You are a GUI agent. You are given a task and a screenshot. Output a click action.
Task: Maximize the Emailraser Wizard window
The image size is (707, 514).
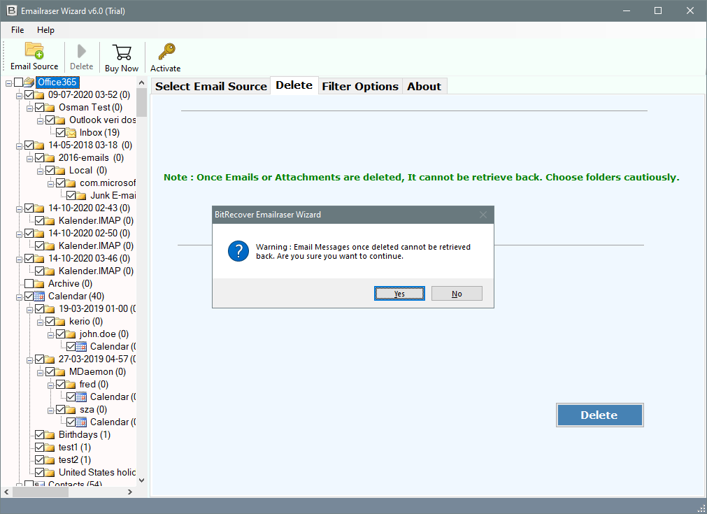658,10
